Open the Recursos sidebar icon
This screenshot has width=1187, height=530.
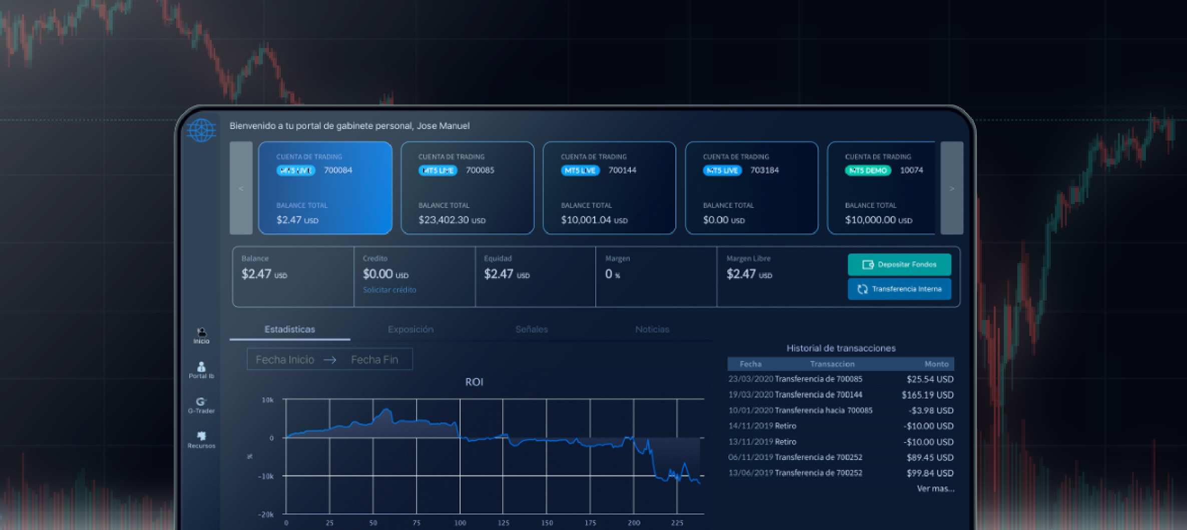tap(201, 440)
